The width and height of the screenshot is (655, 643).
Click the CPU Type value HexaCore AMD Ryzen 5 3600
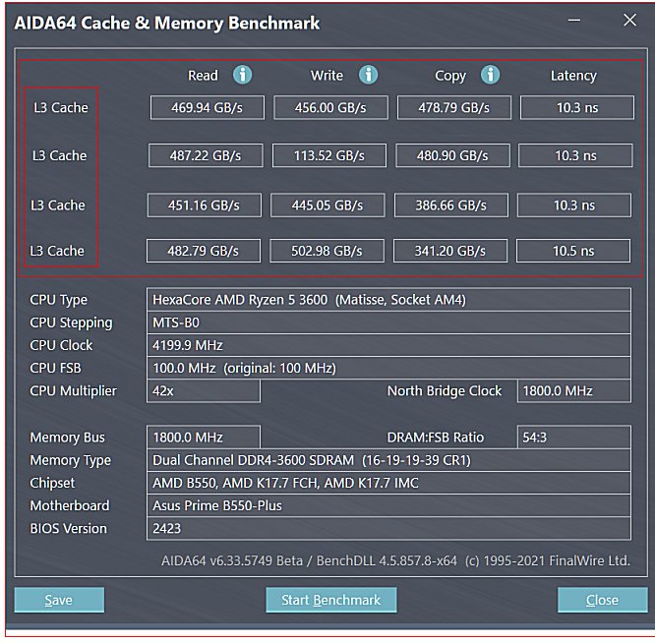click(x=388, y=300)
